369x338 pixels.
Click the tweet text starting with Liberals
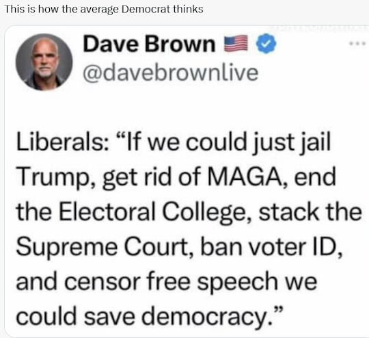pyautogui.click(x=189, y=229)
